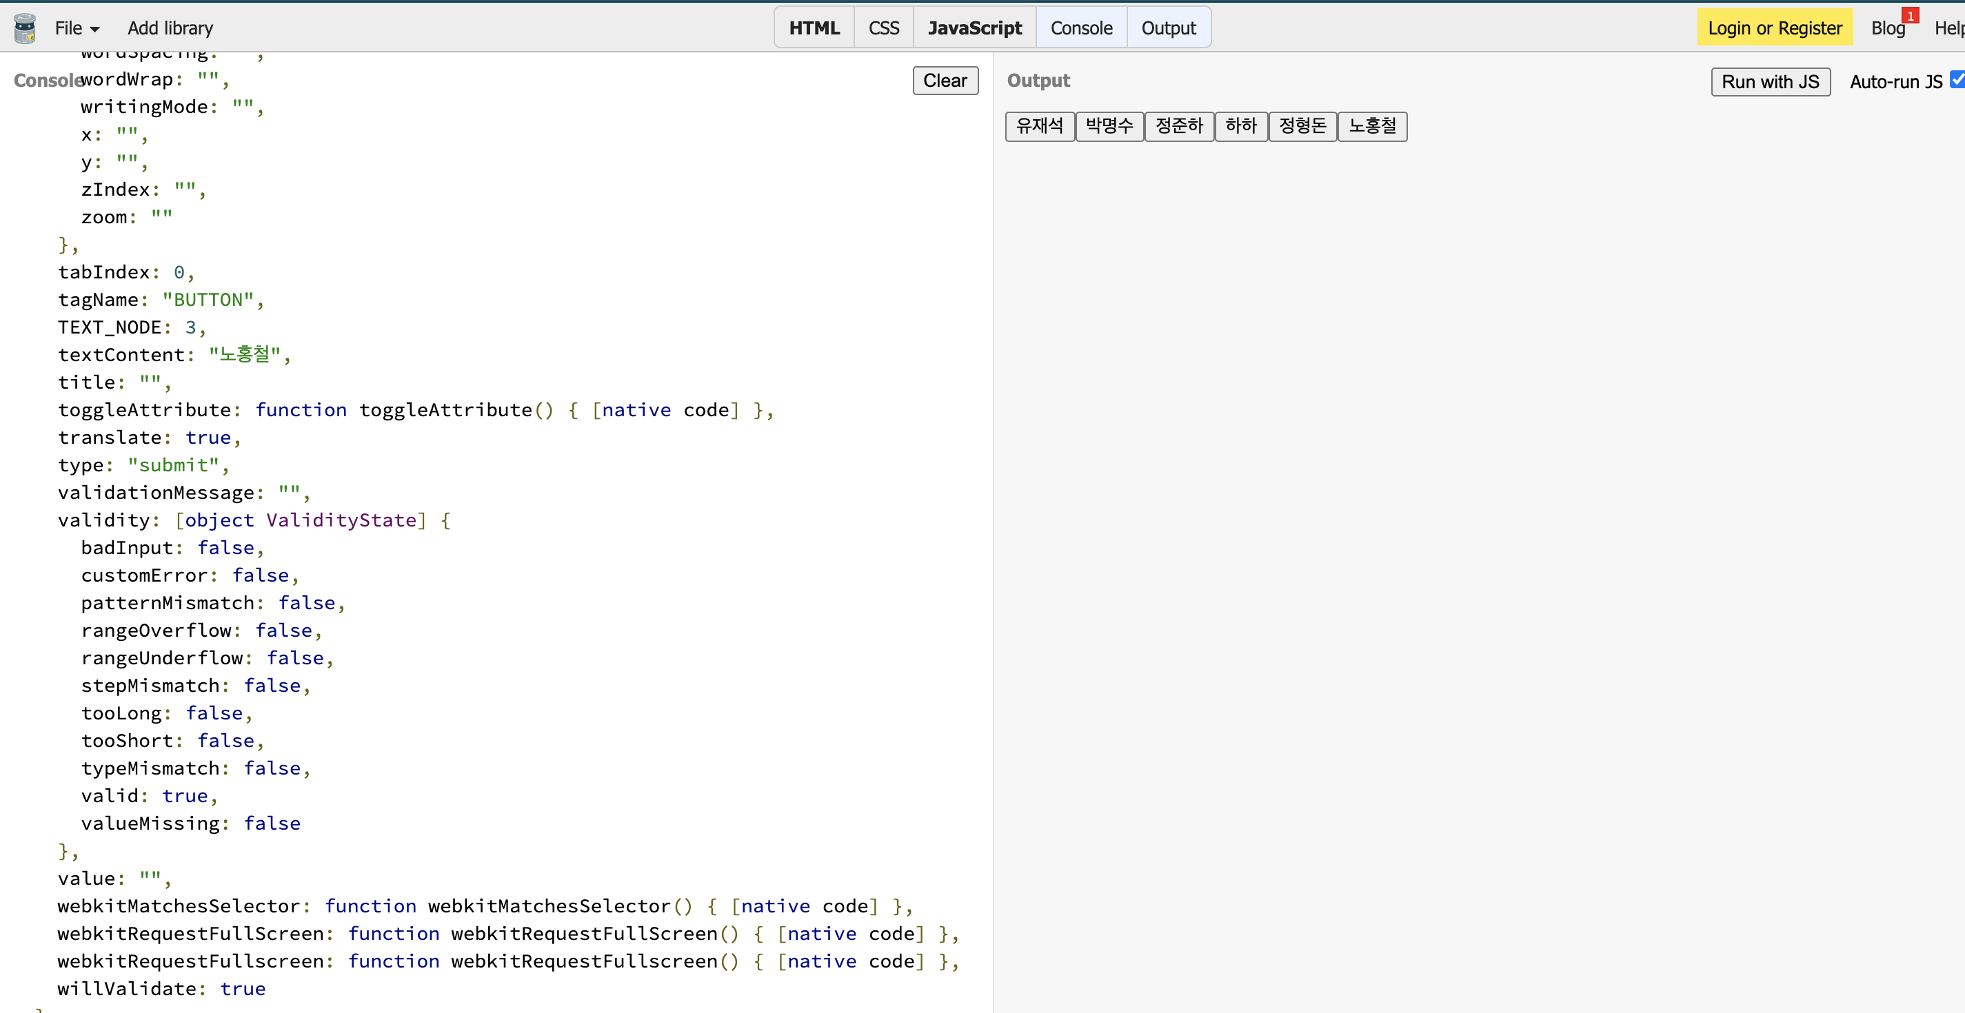Viewport: 1965px width, 1013px height.
Task: Clear the console output
Action: click(x=945, y=81)
